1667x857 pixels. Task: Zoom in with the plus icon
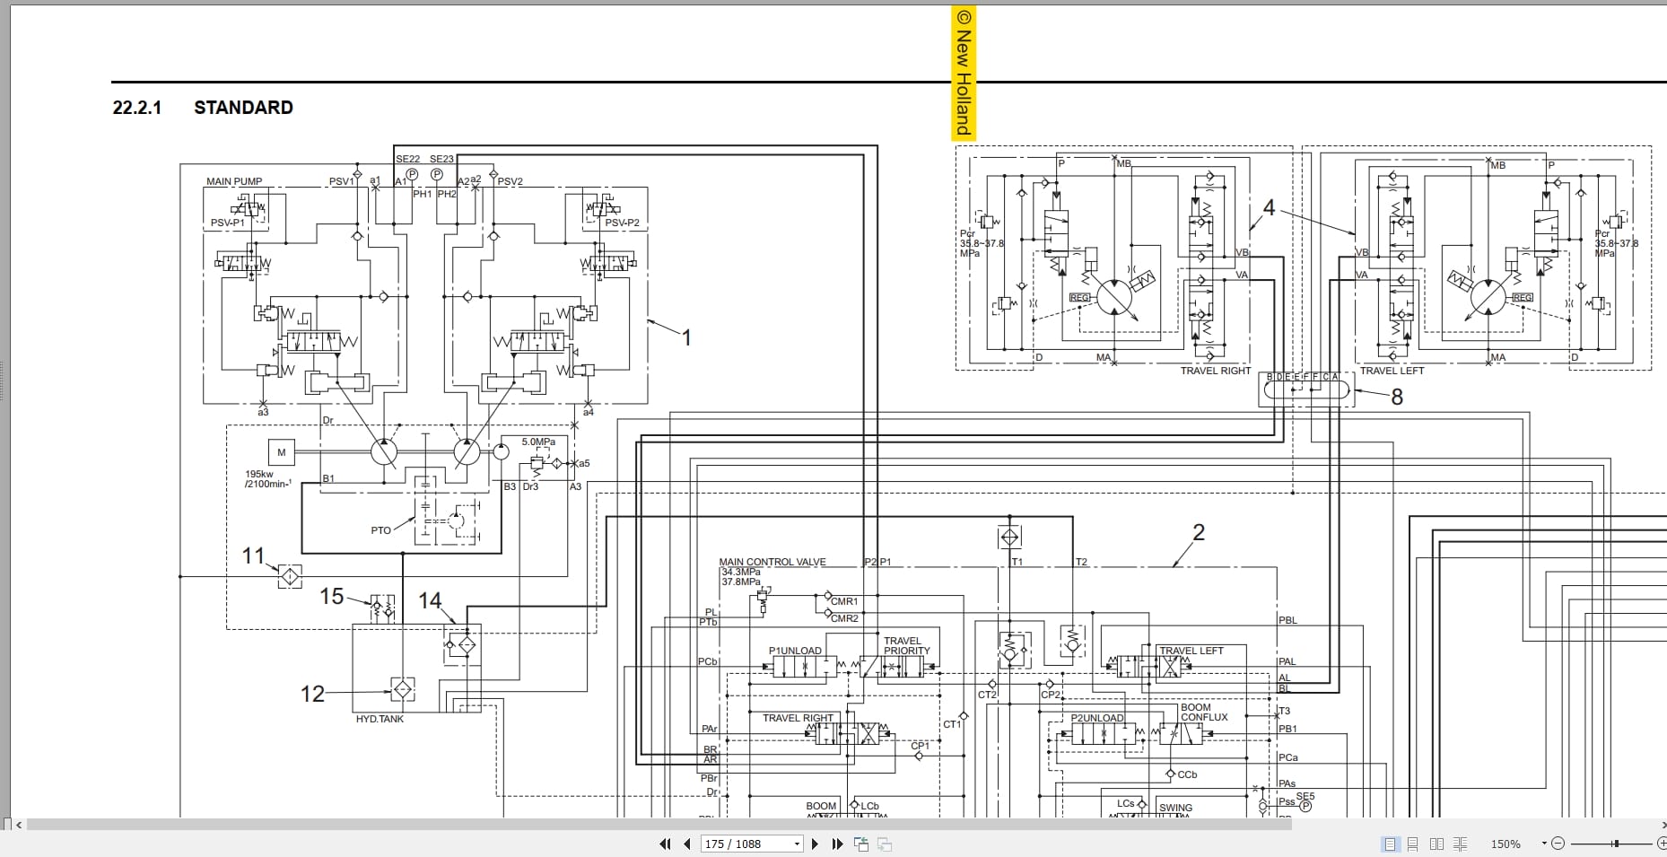[x=1661, y=844]
